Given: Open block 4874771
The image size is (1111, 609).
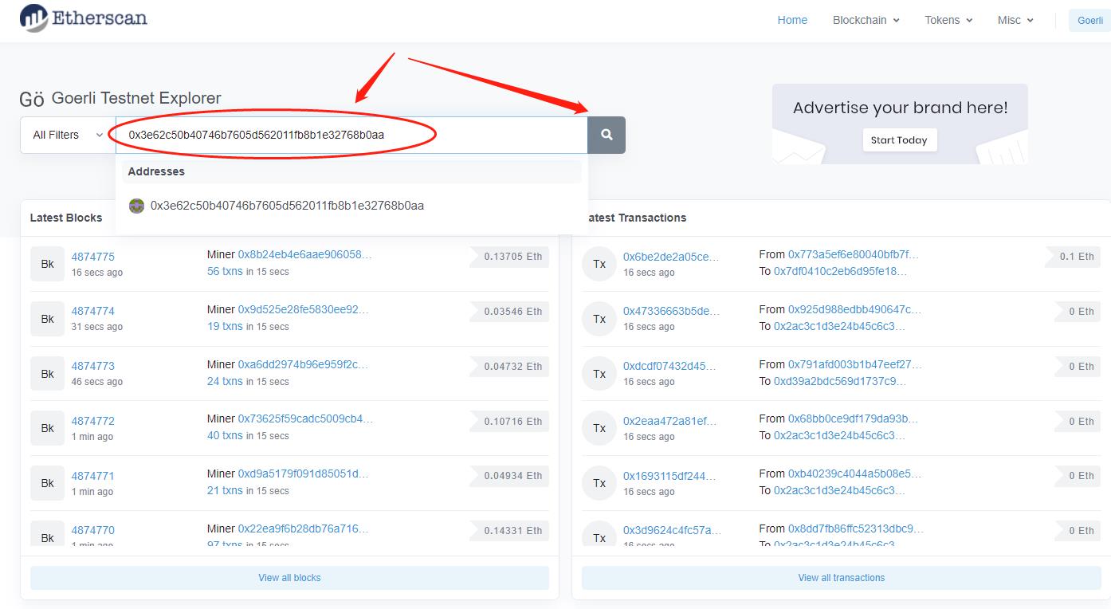Looking at the screenshot, I should pos(92,476).
